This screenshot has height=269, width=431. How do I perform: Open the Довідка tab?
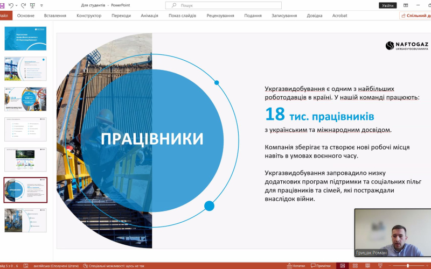315,16
